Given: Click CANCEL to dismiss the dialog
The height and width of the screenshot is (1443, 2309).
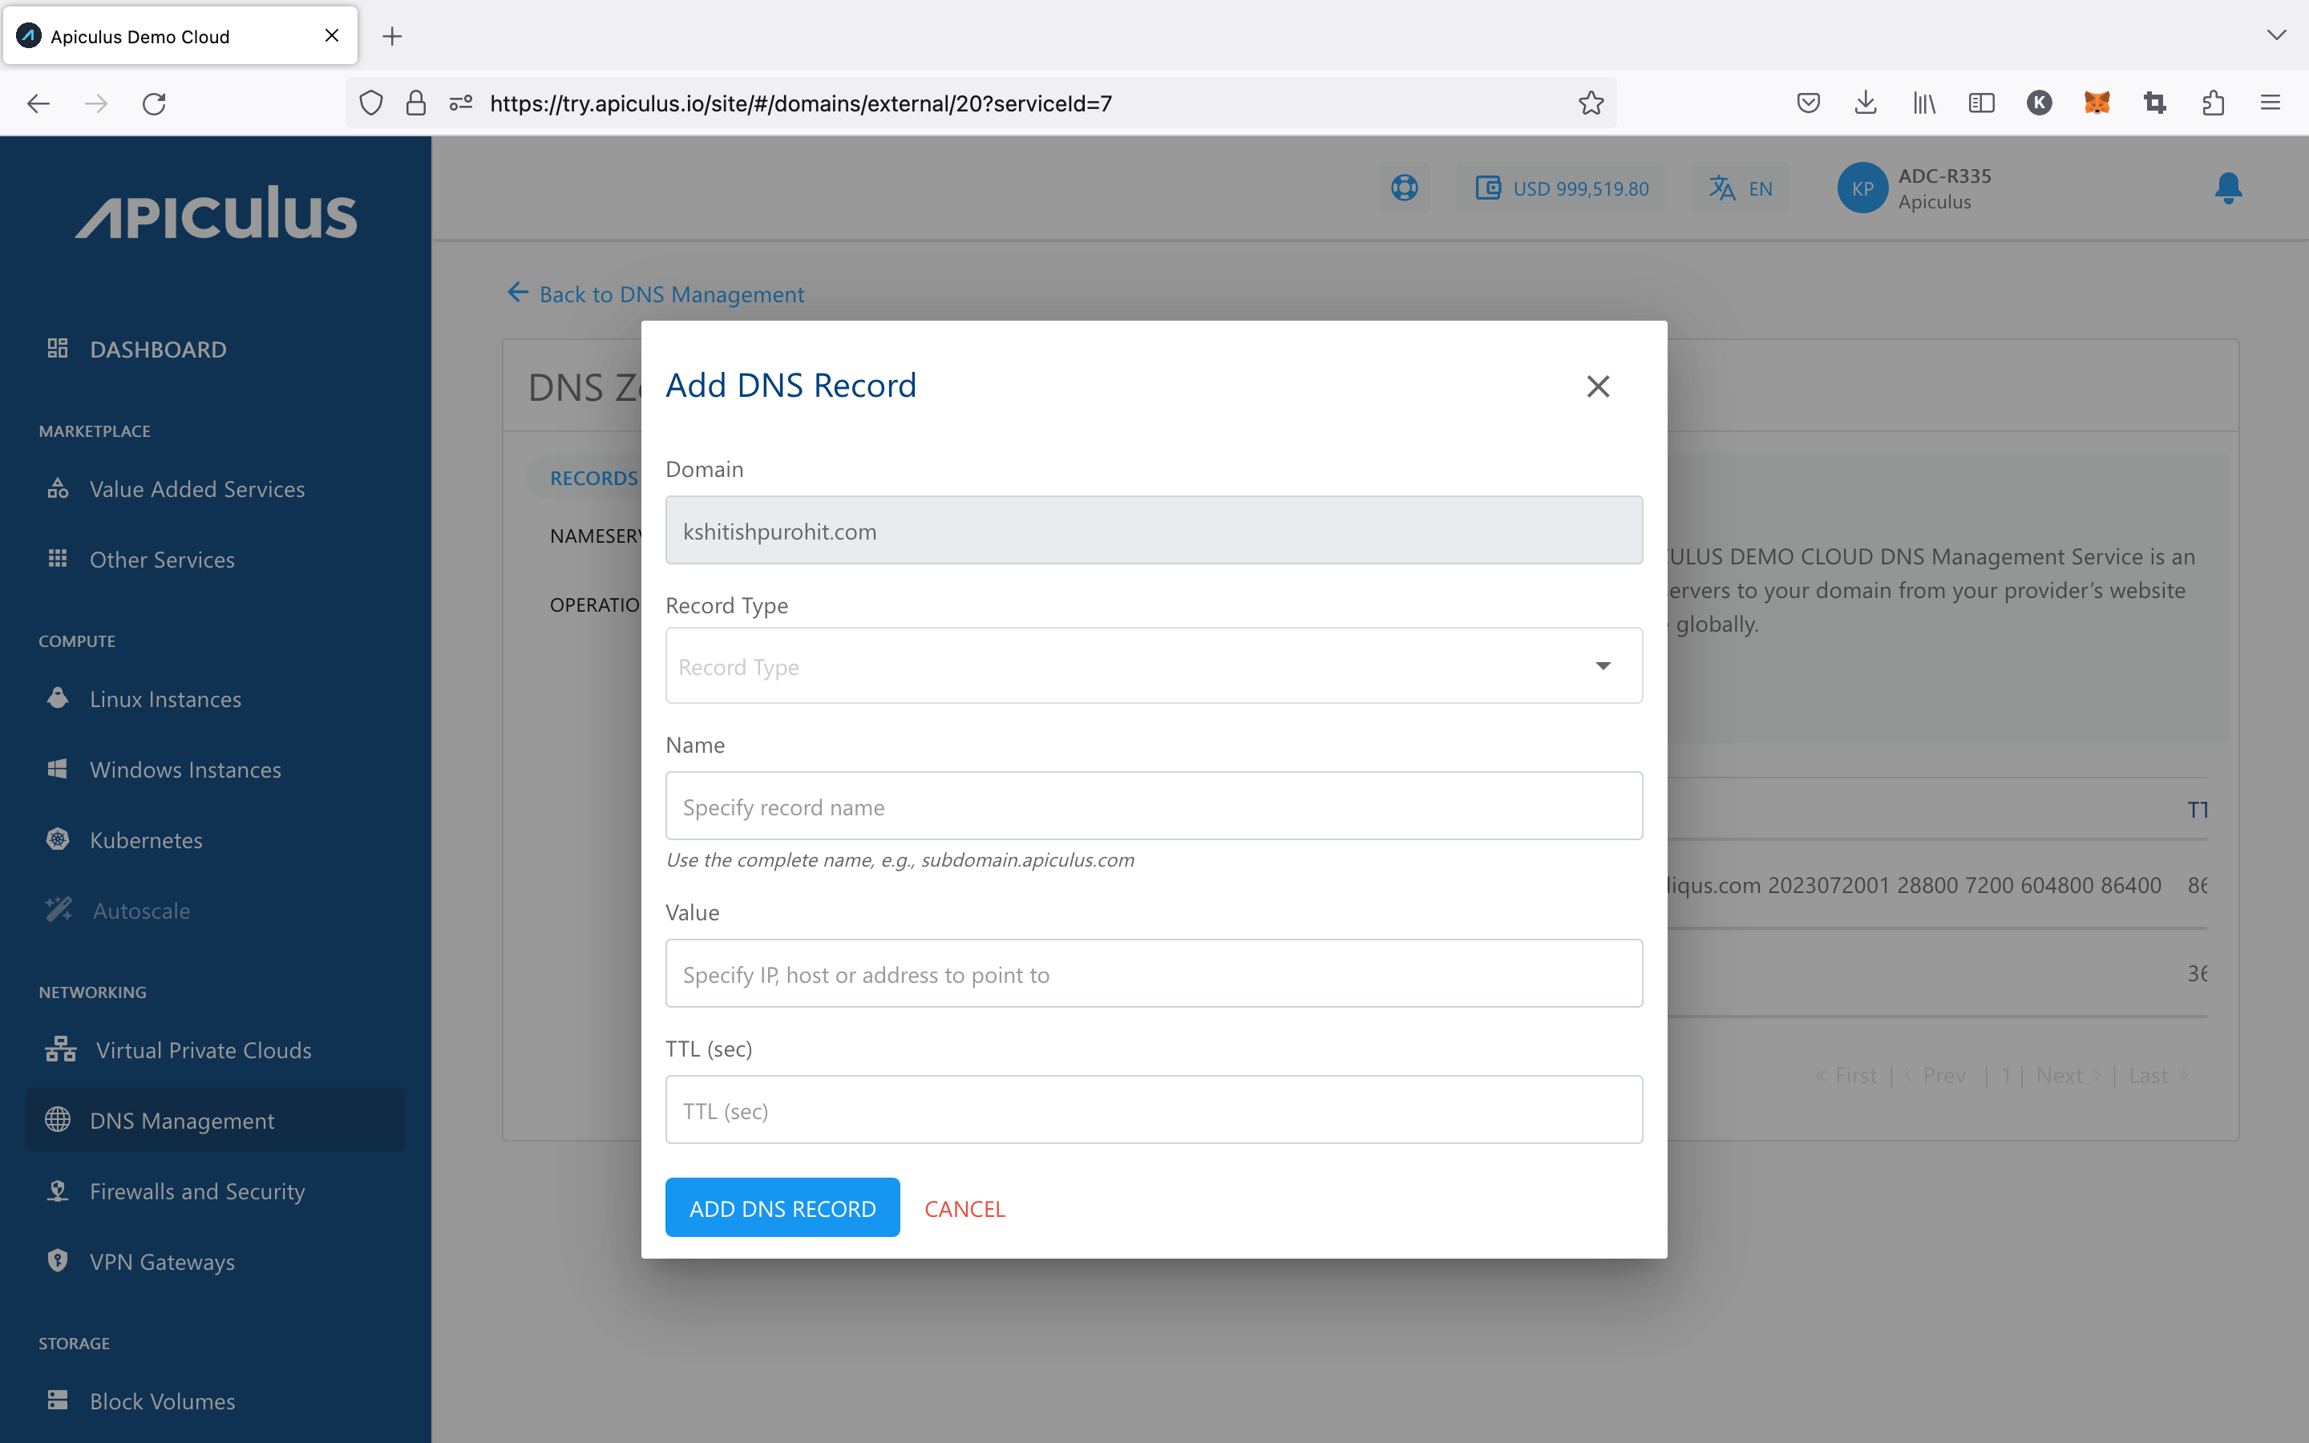Looking at the screenshot, I should pos(964,1207).
